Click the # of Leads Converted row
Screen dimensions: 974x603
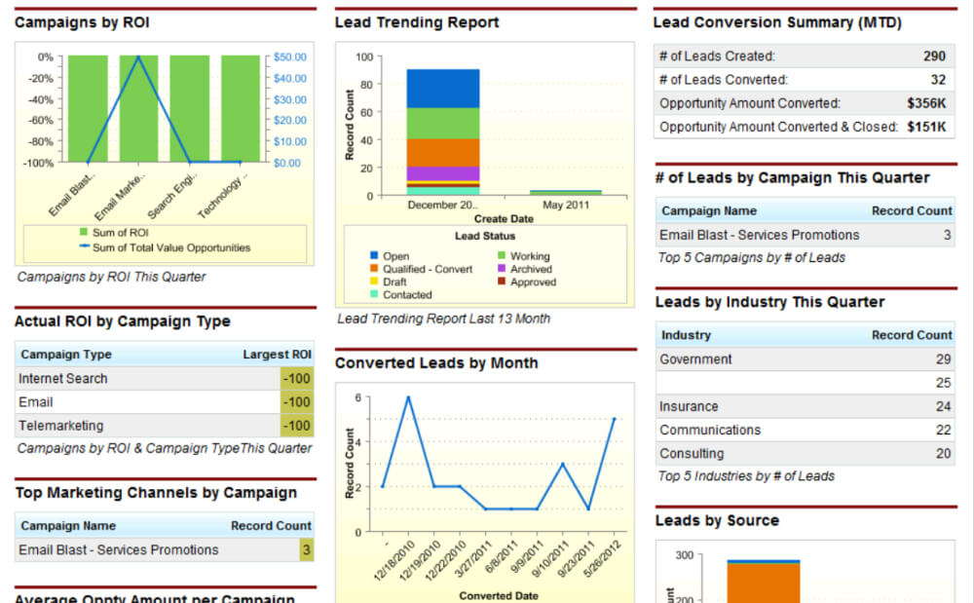pyautogui.click(x=804, y=80)
